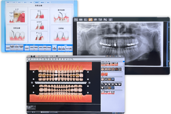The image size is (171, 114).
Task: Select the SRP illustration panel
Action: pyautogui.click(x=39, y=25)
